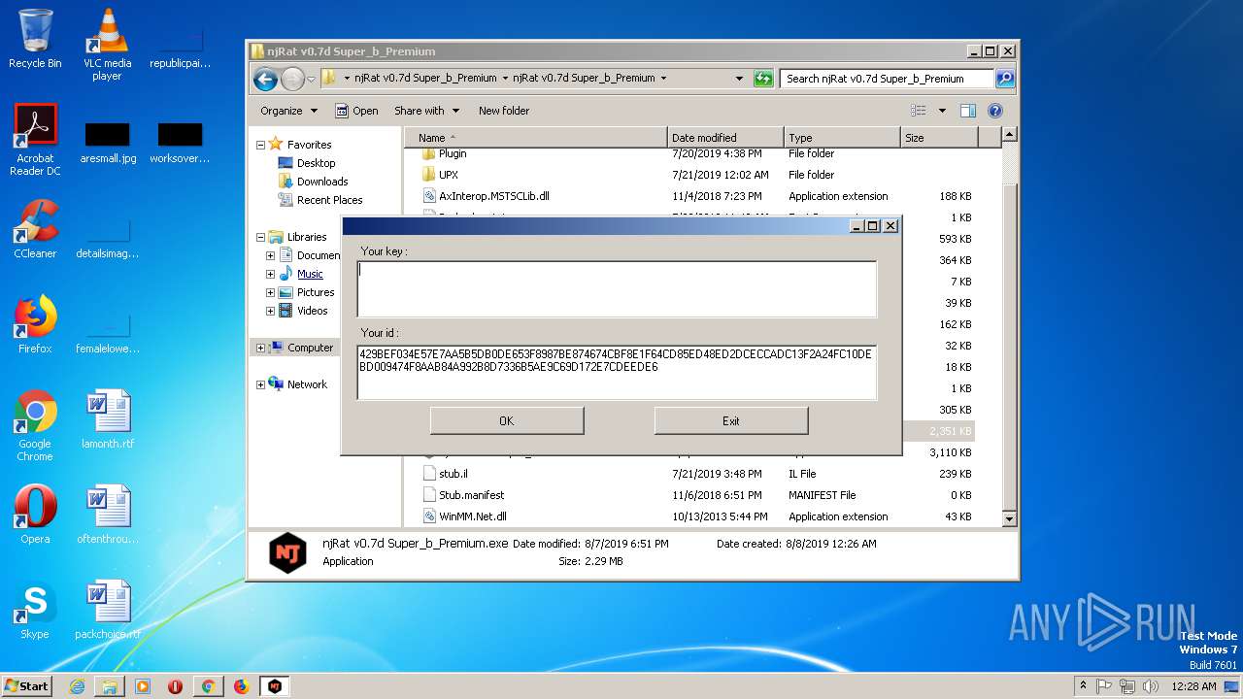Click Open in Explorer toolbar
1243x699 pixels.
tap(356, 111)
